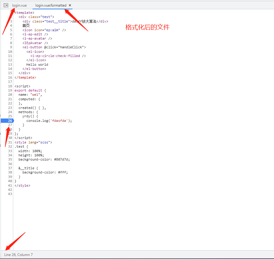Click the export default keyword

27,90
